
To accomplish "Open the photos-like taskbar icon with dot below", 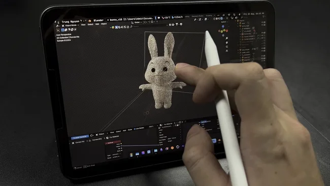I will pos(137,154).
